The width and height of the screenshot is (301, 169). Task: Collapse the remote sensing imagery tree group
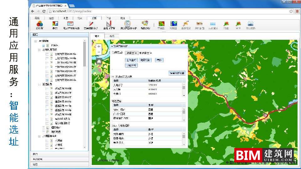(39, 84)
